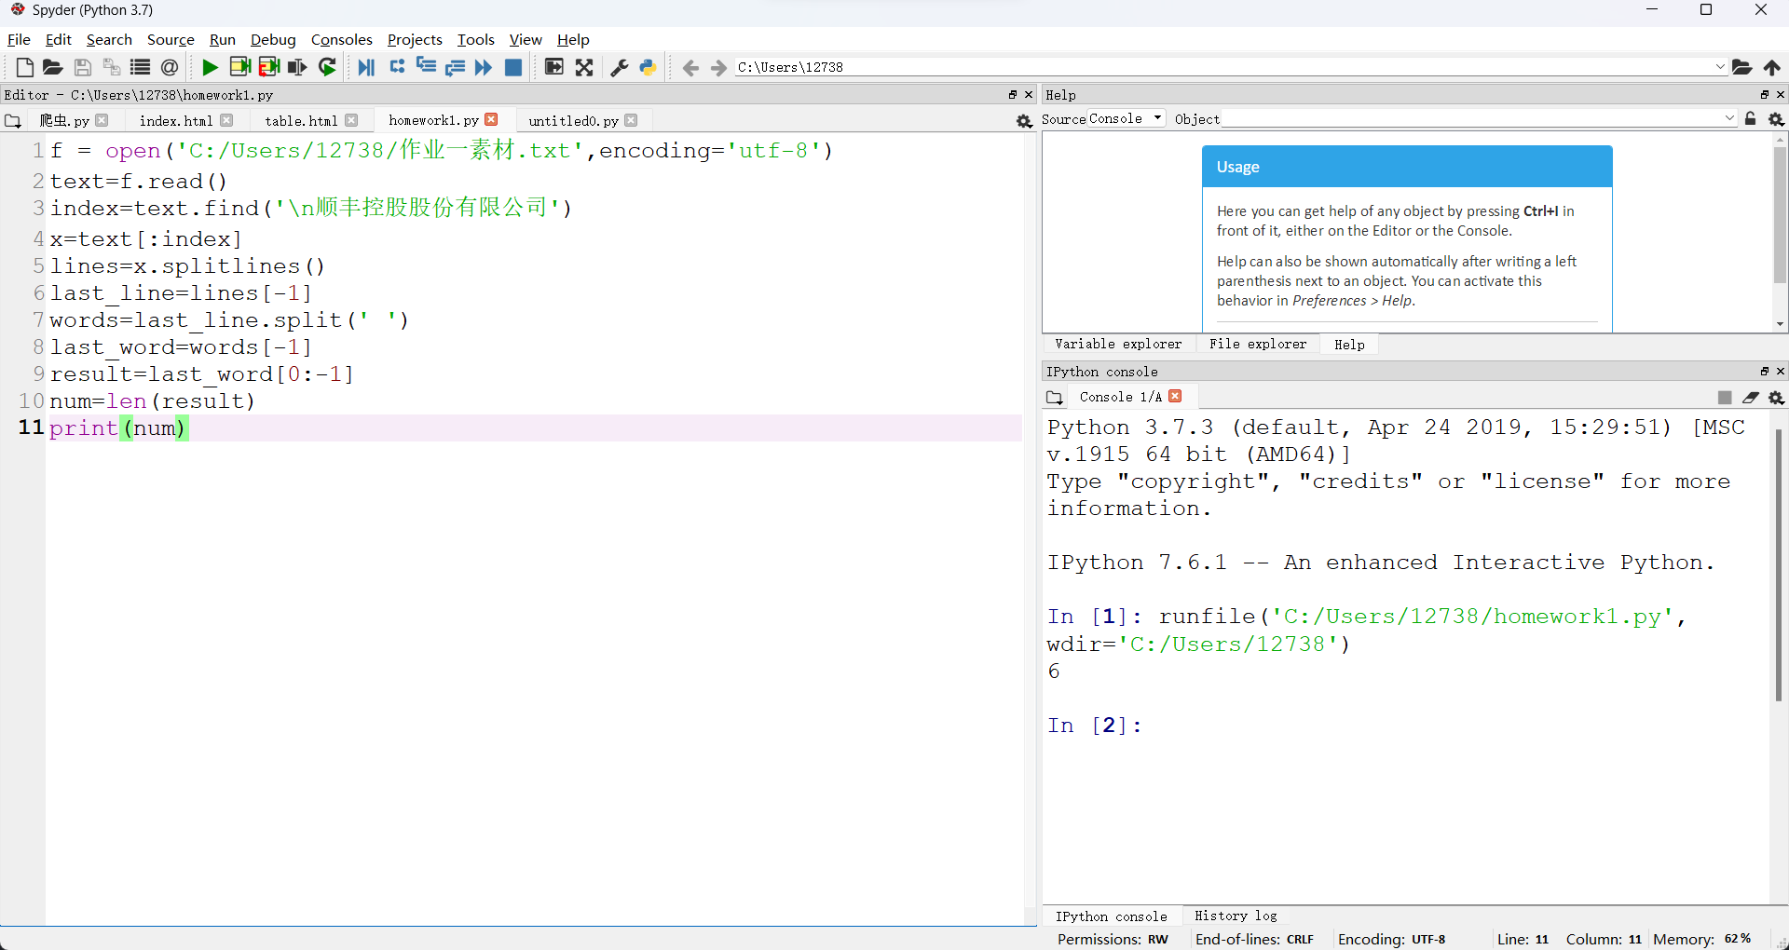Run selection or current line

tap(297, 67)
